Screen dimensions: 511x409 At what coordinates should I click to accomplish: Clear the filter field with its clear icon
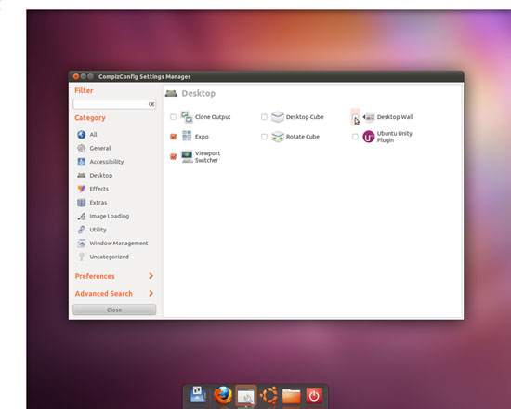tap(151, 104)
